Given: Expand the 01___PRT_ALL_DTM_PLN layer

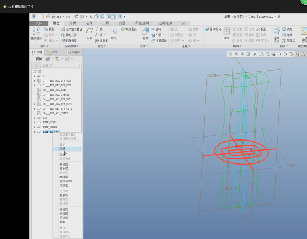Looking at the screenshot, I should tap(35, 81).
